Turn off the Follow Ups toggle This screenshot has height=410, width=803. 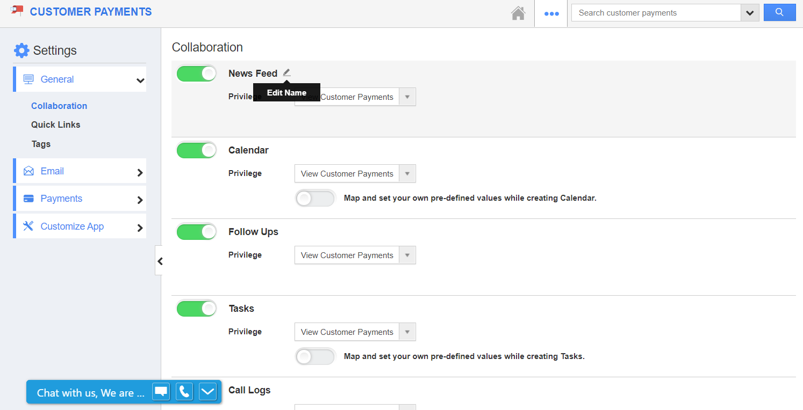coord(196,232)
